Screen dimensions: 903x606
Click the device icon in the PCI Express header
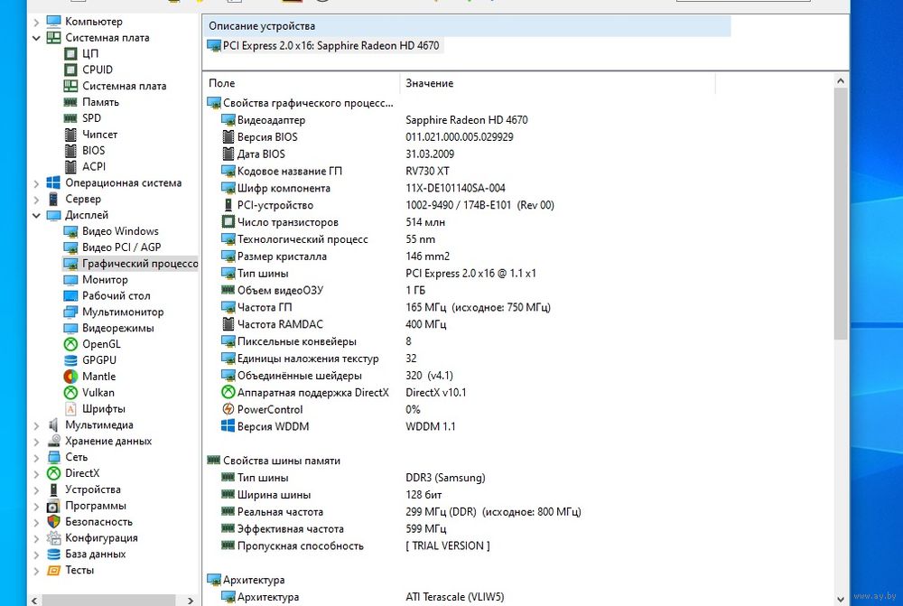[x=214, y=45]
